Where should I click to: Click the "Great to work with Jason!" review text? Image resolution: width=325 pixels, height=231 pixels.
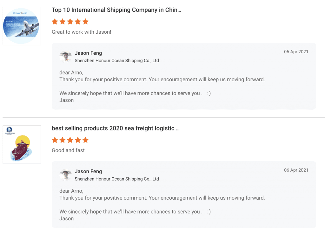pyautogui.click(x=81, y=32)
